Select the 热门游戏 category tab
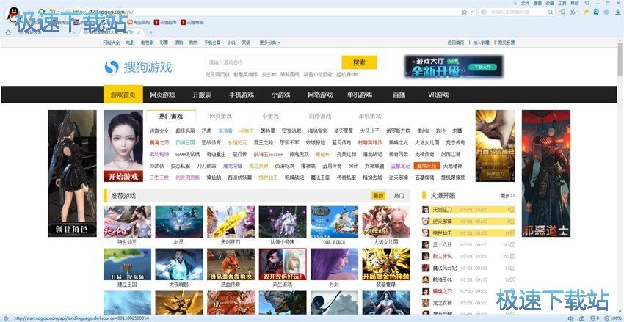The image size is (624, 322). (171, 116)
